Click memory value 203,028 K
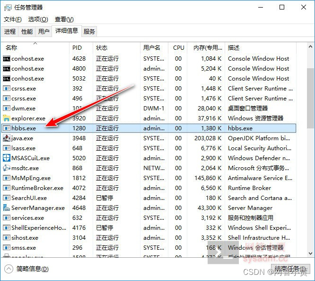 [x=208, y=138]
